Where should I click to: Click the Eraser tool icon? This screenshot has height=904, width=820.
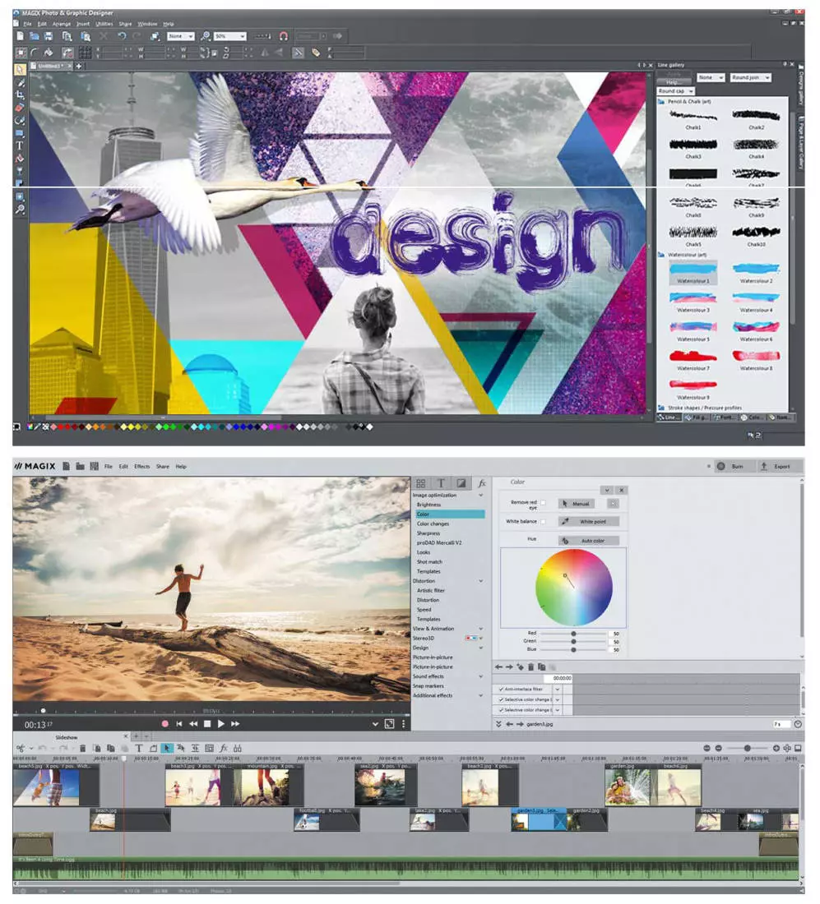pyautogui.click(x=20, y=108)
